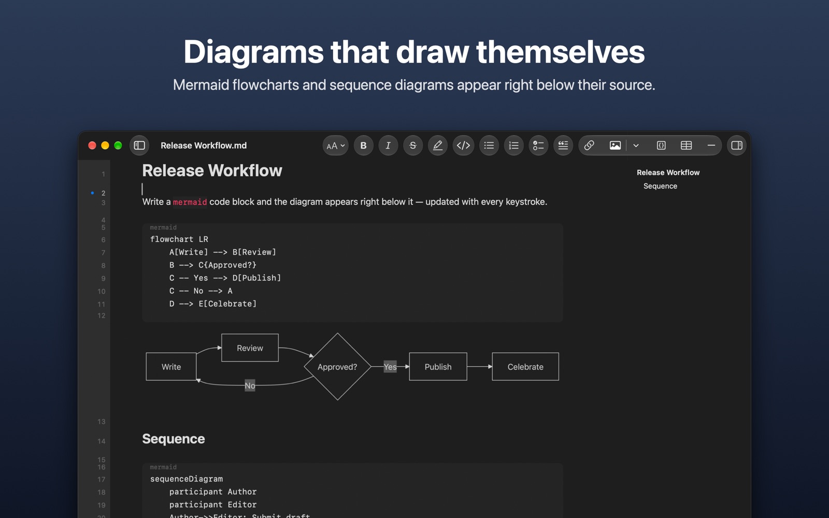Expand the image options chevron
The height and width of the screenshot is (518, 829).
coord(636,146)
